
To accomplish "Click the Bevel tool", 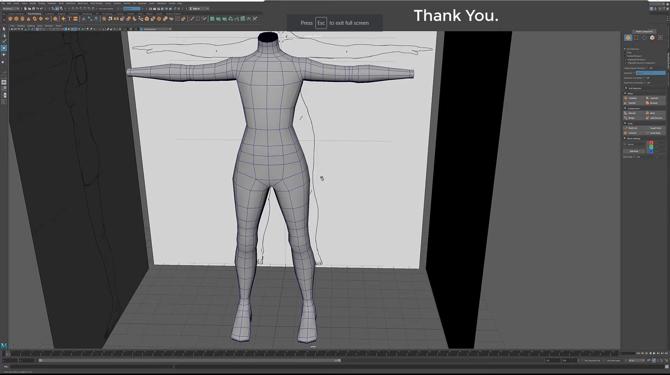I will click(x=653, y=113).
